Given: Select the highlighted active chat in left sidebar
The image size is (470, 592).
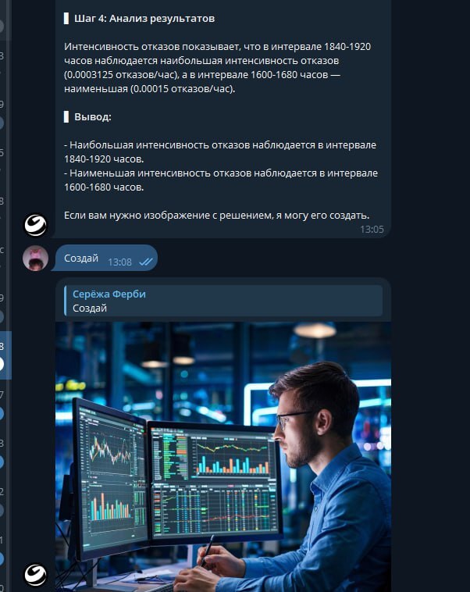Looking at the screenshot, I should [5, 355].
